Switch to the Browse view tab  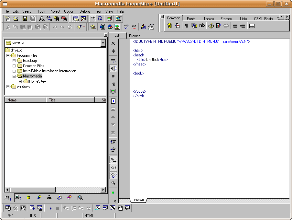[135, 36]
